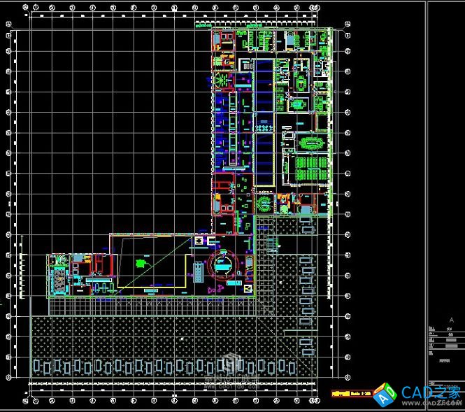Click the green plant symbol in the courtyard
Screen dimensions: 465x412
pyautogui.click(x=141, y=264)
